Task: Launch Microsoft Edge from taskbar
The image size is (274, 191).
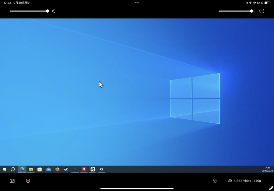Action: pyautogui.click(x=22, y=169)
